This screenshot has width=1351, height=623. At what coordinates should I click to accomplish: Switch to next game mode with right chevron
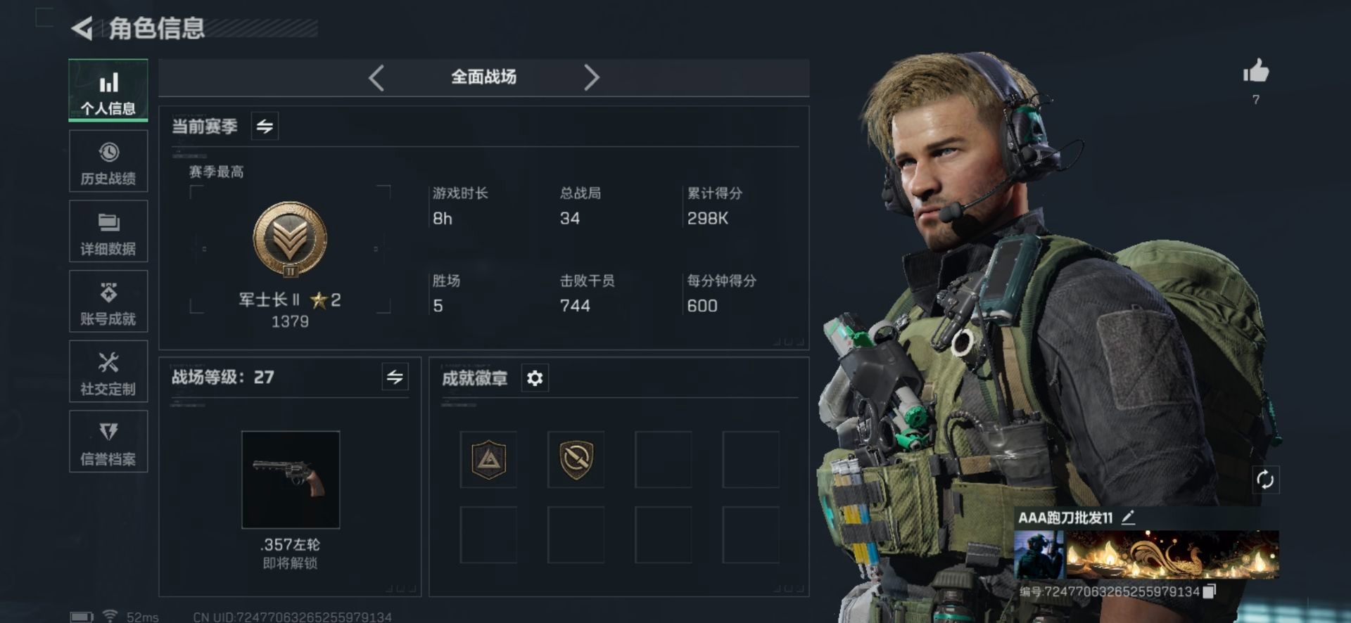coord(592,77)
